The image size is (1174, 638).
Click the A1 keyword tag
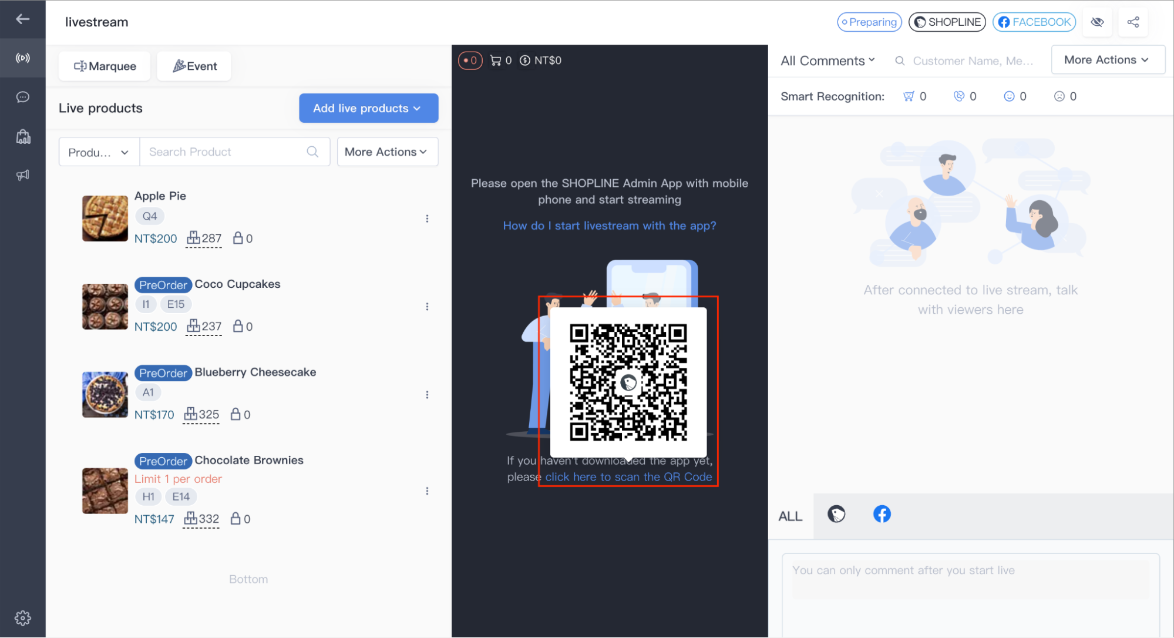pos(148,392)
